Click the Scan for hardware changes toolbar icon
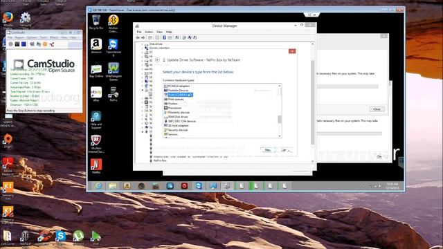Screen dimensions: 443x249 pyautogui.click(x=177, y=37)
